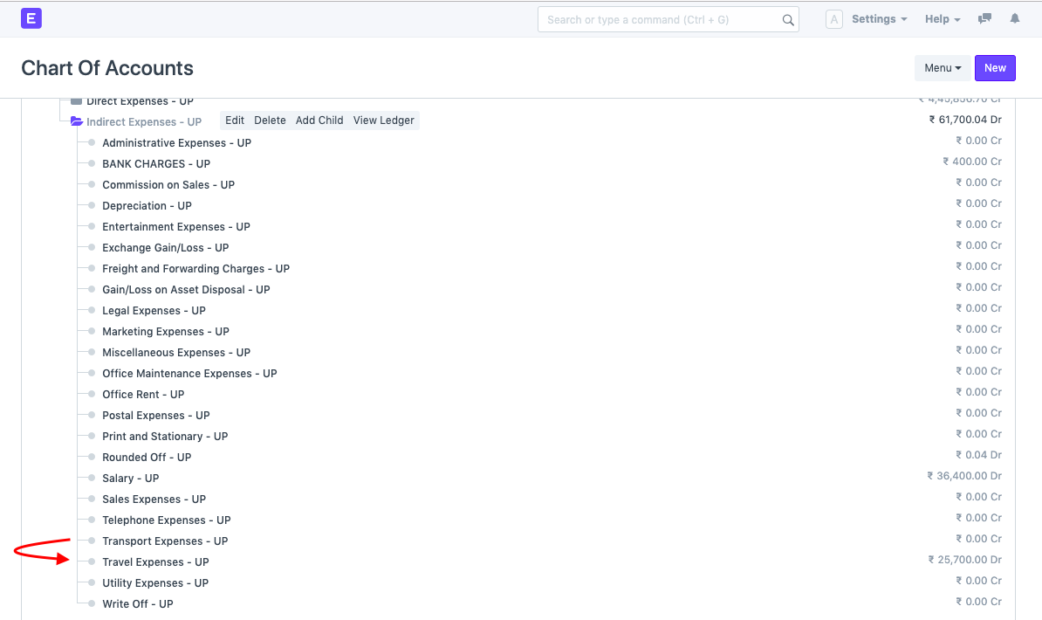The width and height of the screenshot is (1042, 620).
Task: Click the New button
Action: [x=994, y=67]
